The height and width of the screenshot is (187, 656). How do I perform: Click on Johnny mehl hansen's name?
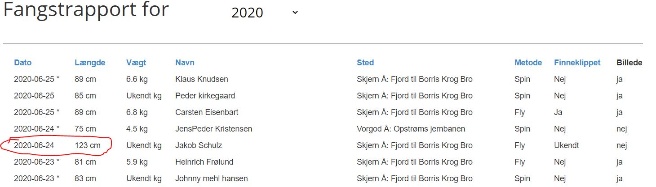[x=211, y=178]
